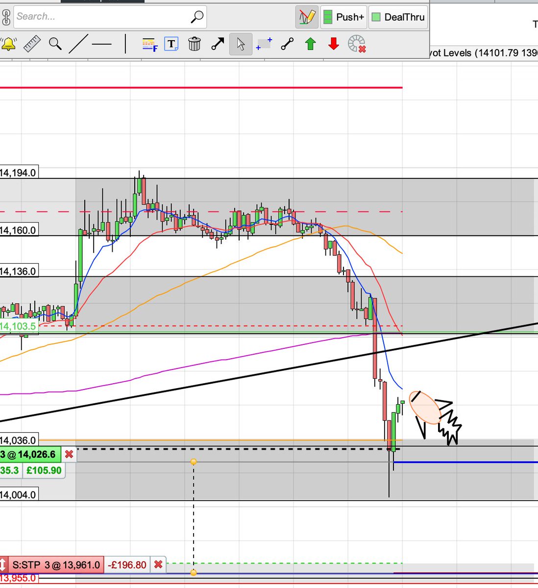This screenshot has height=588, width=538.
Task: Select the Fibonacci levels tool
Action: click(149, 45)
